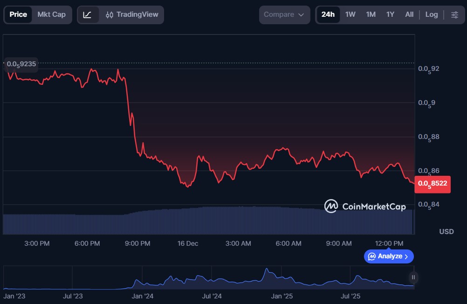Switch chart to Mkt Cap view

pyautogui.click(x=51, y=14)
